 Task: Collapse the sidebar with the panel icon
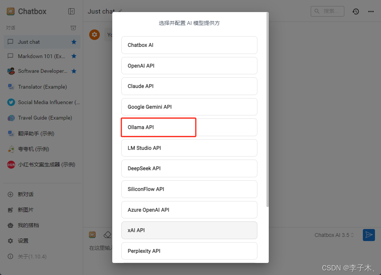click(x=71, y=11)
